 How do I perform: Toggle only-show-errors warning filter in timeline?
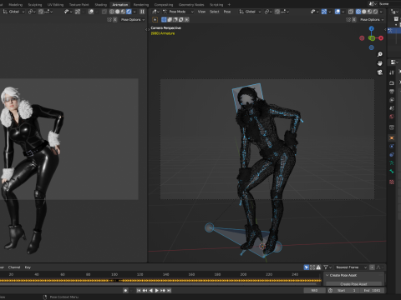(x=318, y=267)
